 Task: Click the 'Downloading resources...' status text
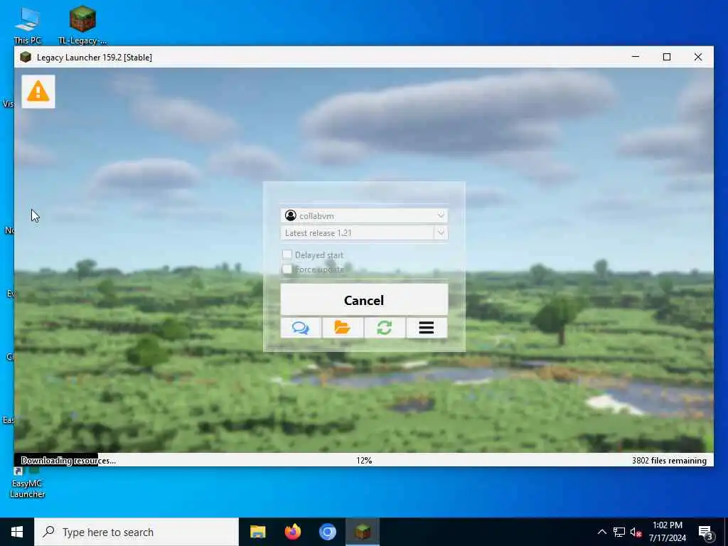tap(68, 461)
